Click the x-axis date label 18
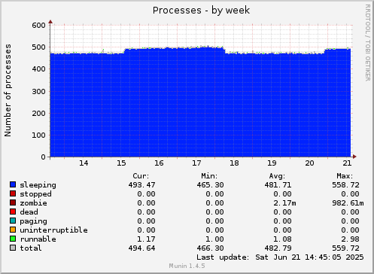The height and width of the screenshot is (274, 374). point(234,163)
